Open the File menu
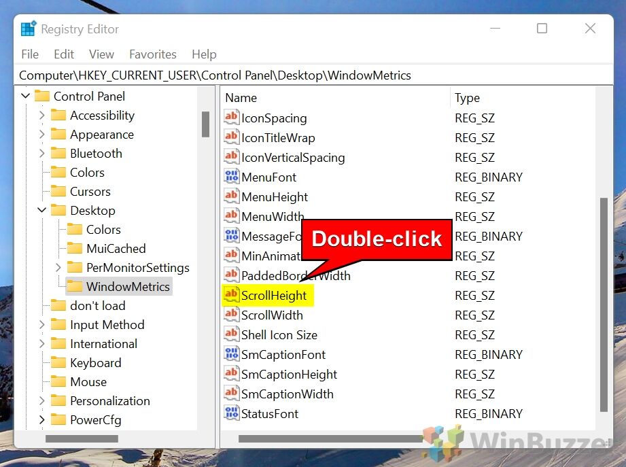 30,54
